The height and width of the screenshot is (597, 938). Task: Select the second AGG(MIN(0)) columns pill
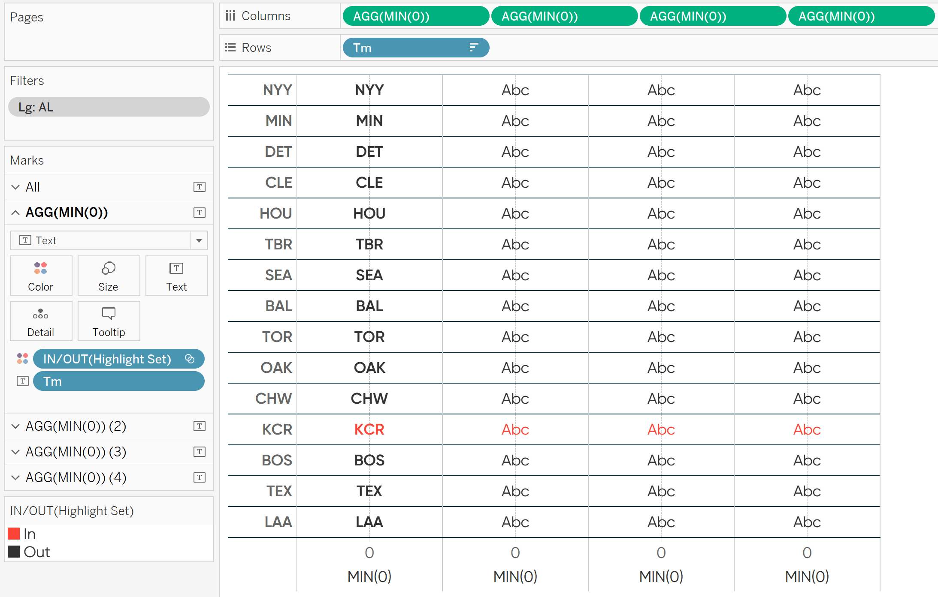click(x=564, y=16)
